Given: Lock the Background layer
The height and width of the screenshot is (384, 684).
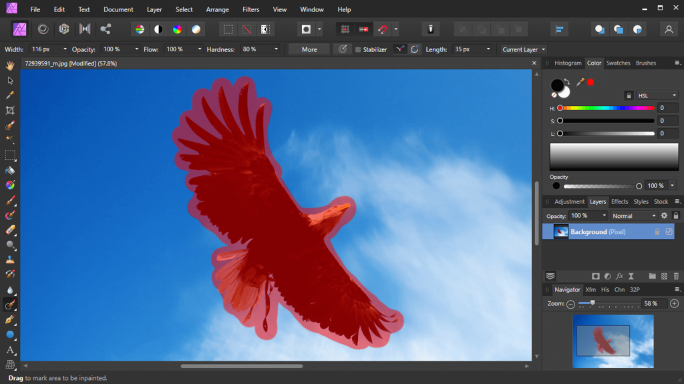Looking at the screenshot, I should [657, 231].
